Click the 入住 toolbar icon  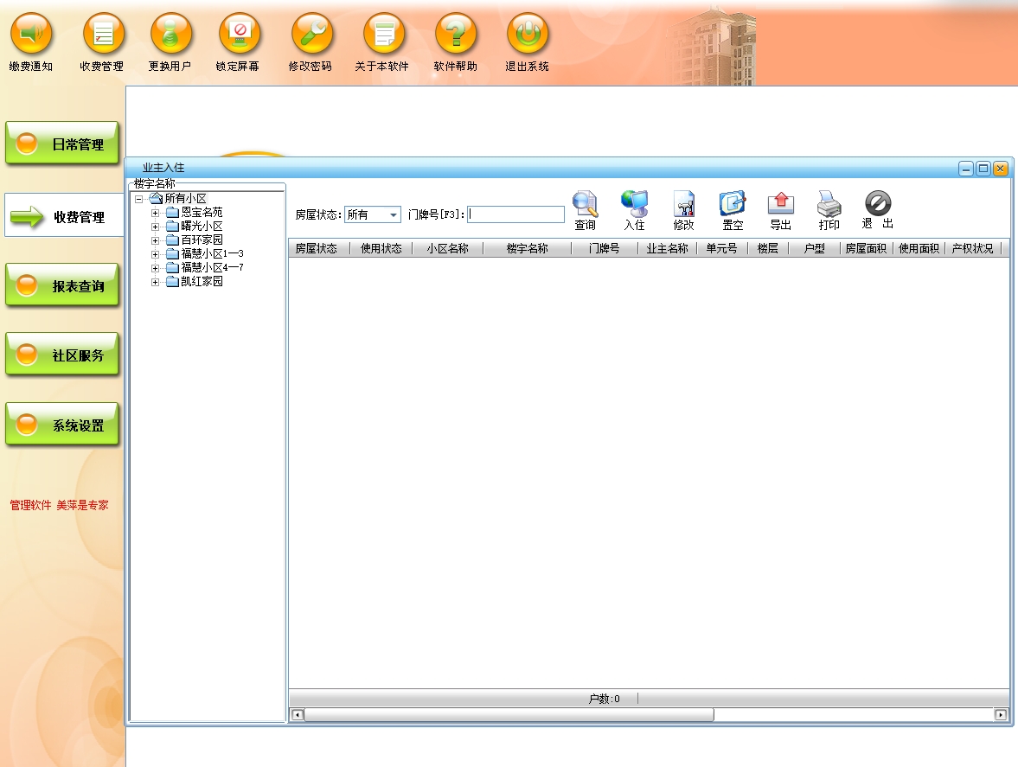634,205
